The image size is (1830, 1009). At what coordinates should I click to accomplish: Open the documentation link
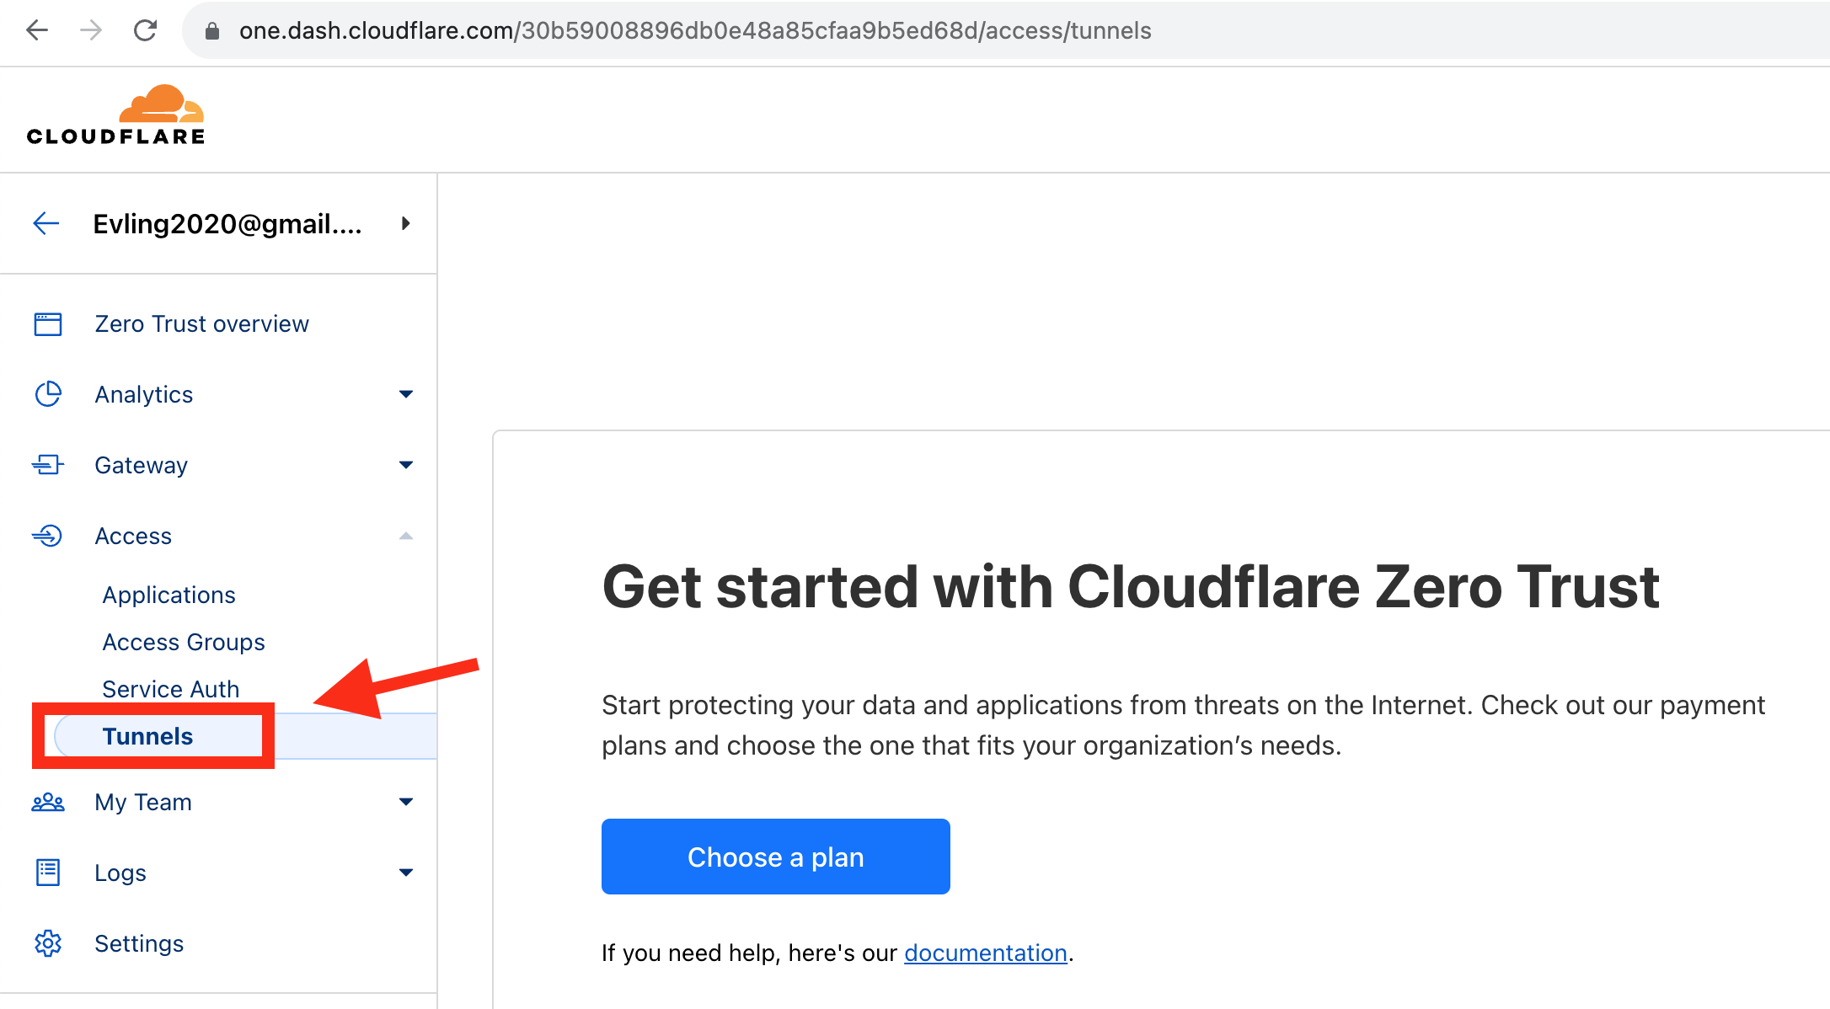click(x=986, y=953)
